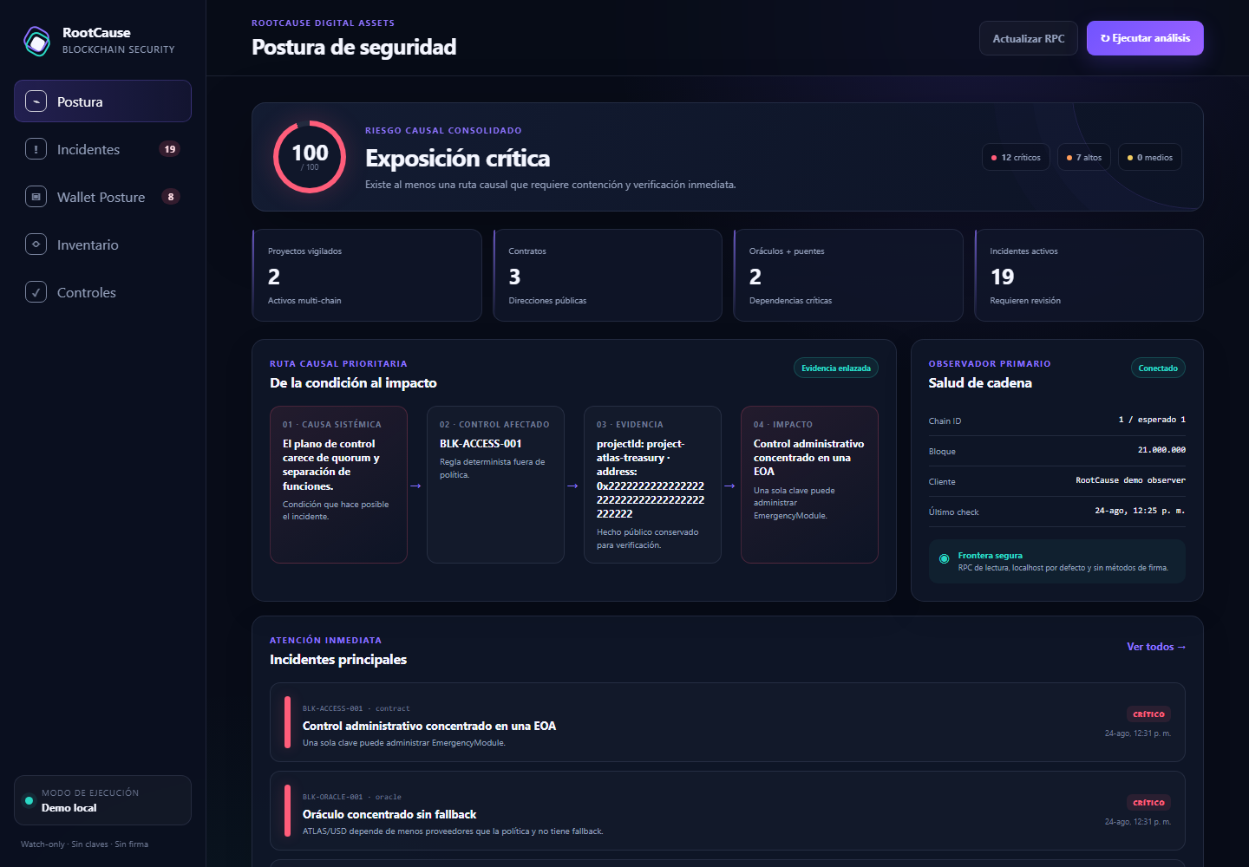Click the Incidentes principales heading

point(338,660)
